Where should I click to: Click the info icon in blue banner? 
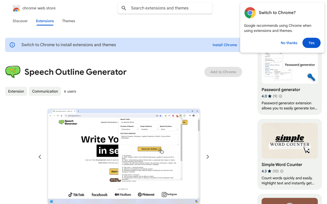pos(12,45)
